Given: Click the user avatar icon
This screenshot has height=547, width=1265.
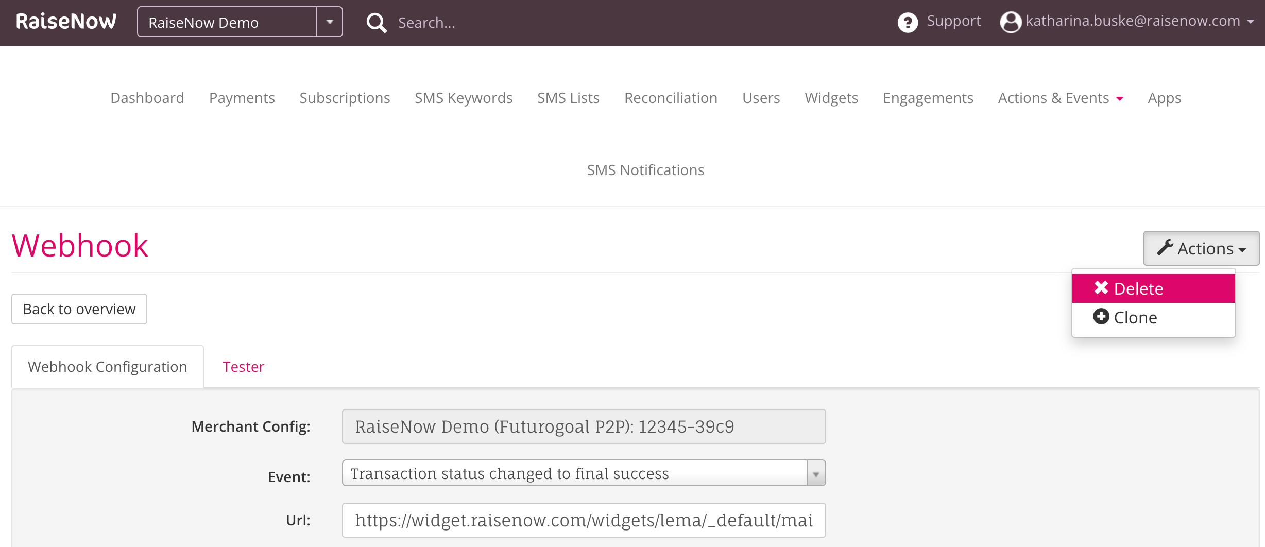Looking at the screenshot, I should pyautogui.click(x=1011, y=22).
